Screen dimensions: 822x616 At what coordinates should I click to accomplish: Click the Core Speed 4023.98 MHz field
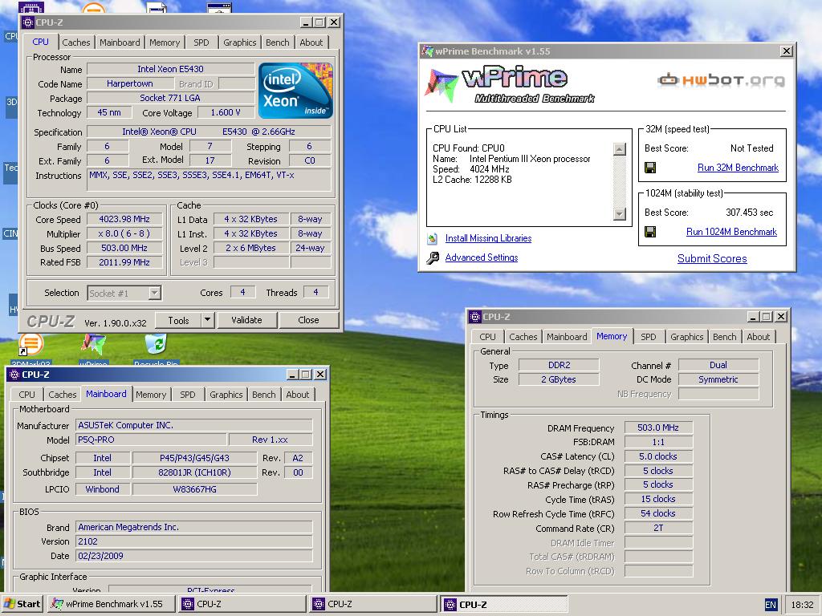tap(124, 219)
